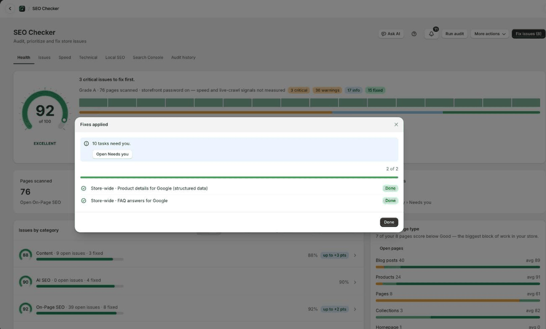Switch to the Local SEO tab

115,58
